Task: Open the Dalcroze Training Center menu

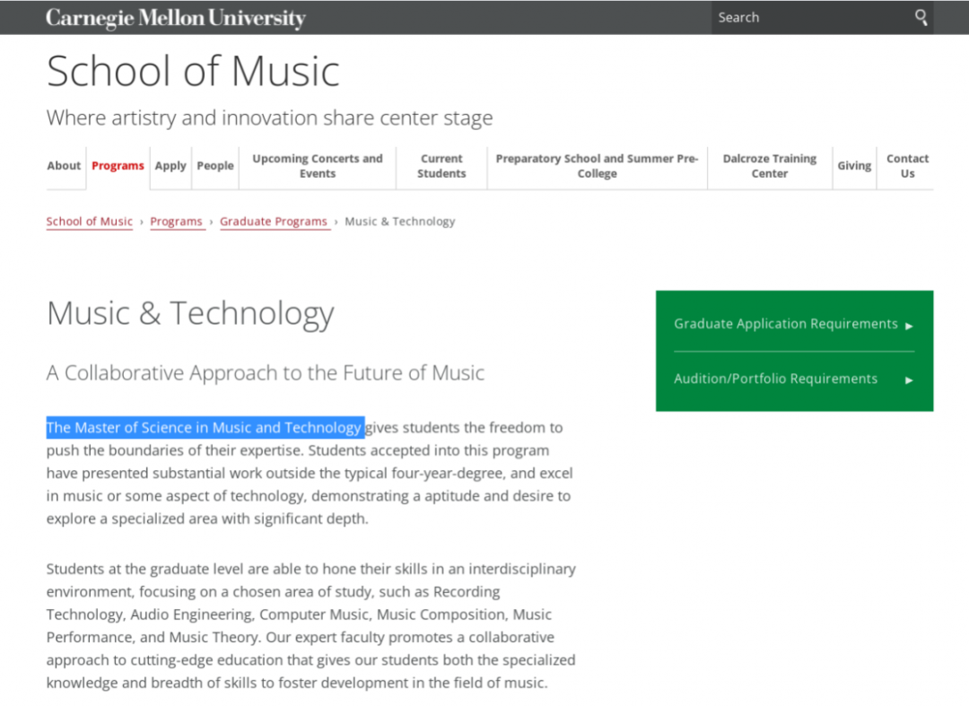Action: [770, 166]
